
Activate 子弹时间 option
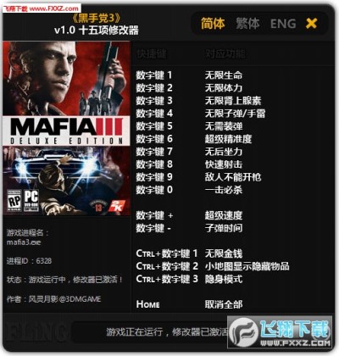coord(224,228)
